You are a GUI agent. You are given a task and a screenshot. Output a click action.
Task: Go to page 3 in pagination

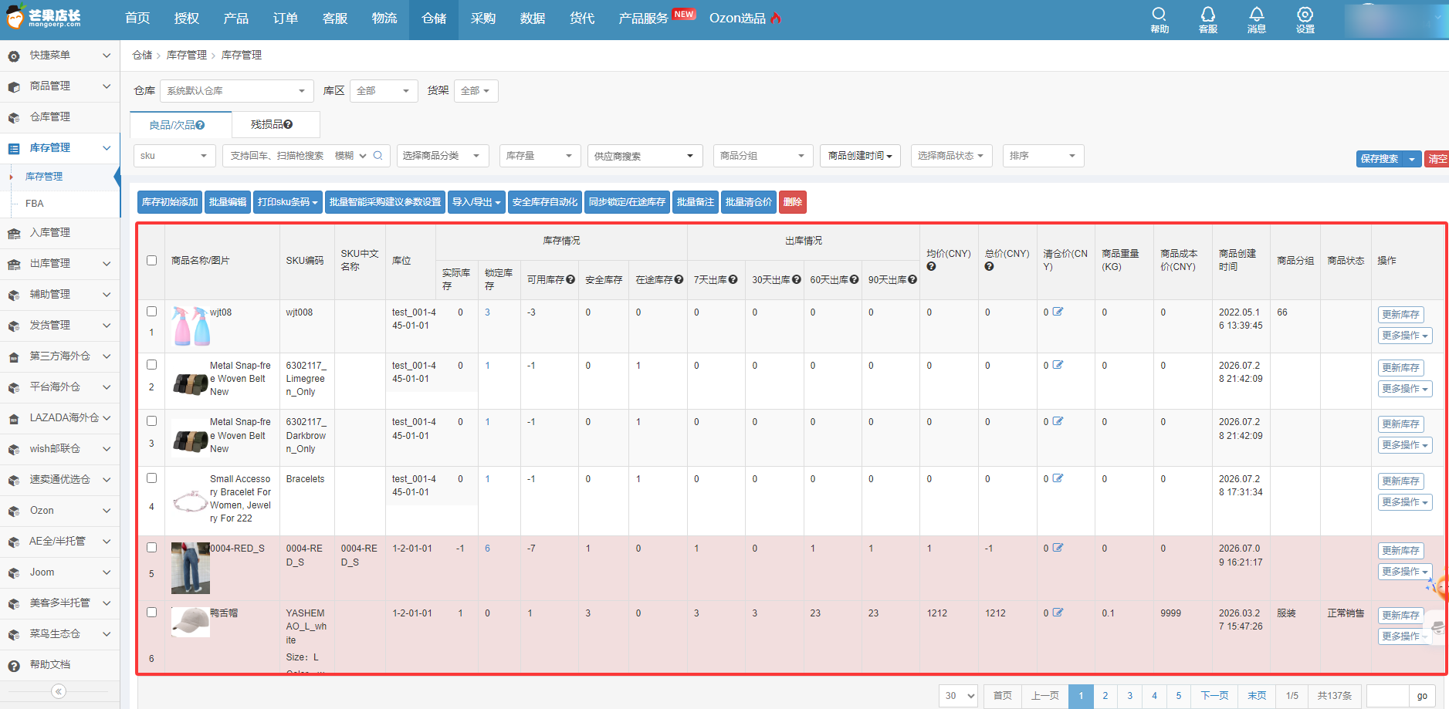(1130, 696)
